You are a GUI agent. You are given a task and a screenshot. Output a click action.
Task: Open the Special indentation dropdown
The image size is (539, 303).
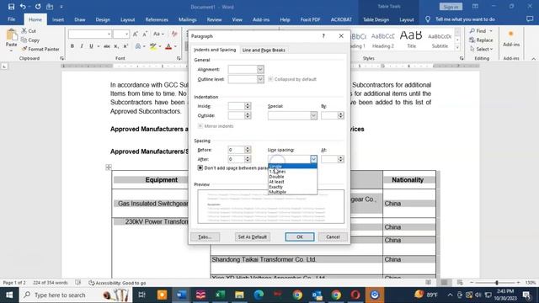coord(313,115)
